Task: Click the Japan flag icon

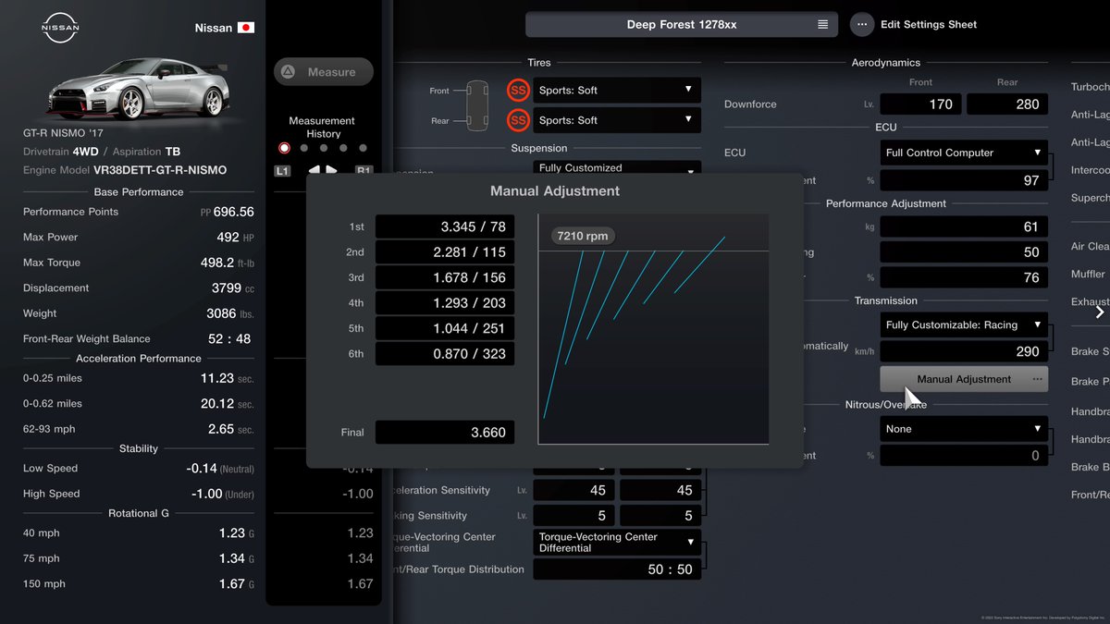Action: point(246,28)
